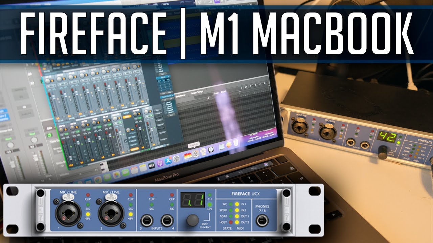Click Read automation on second Logic strip
This screenshot has width=433, height=243.
[32, 134]
